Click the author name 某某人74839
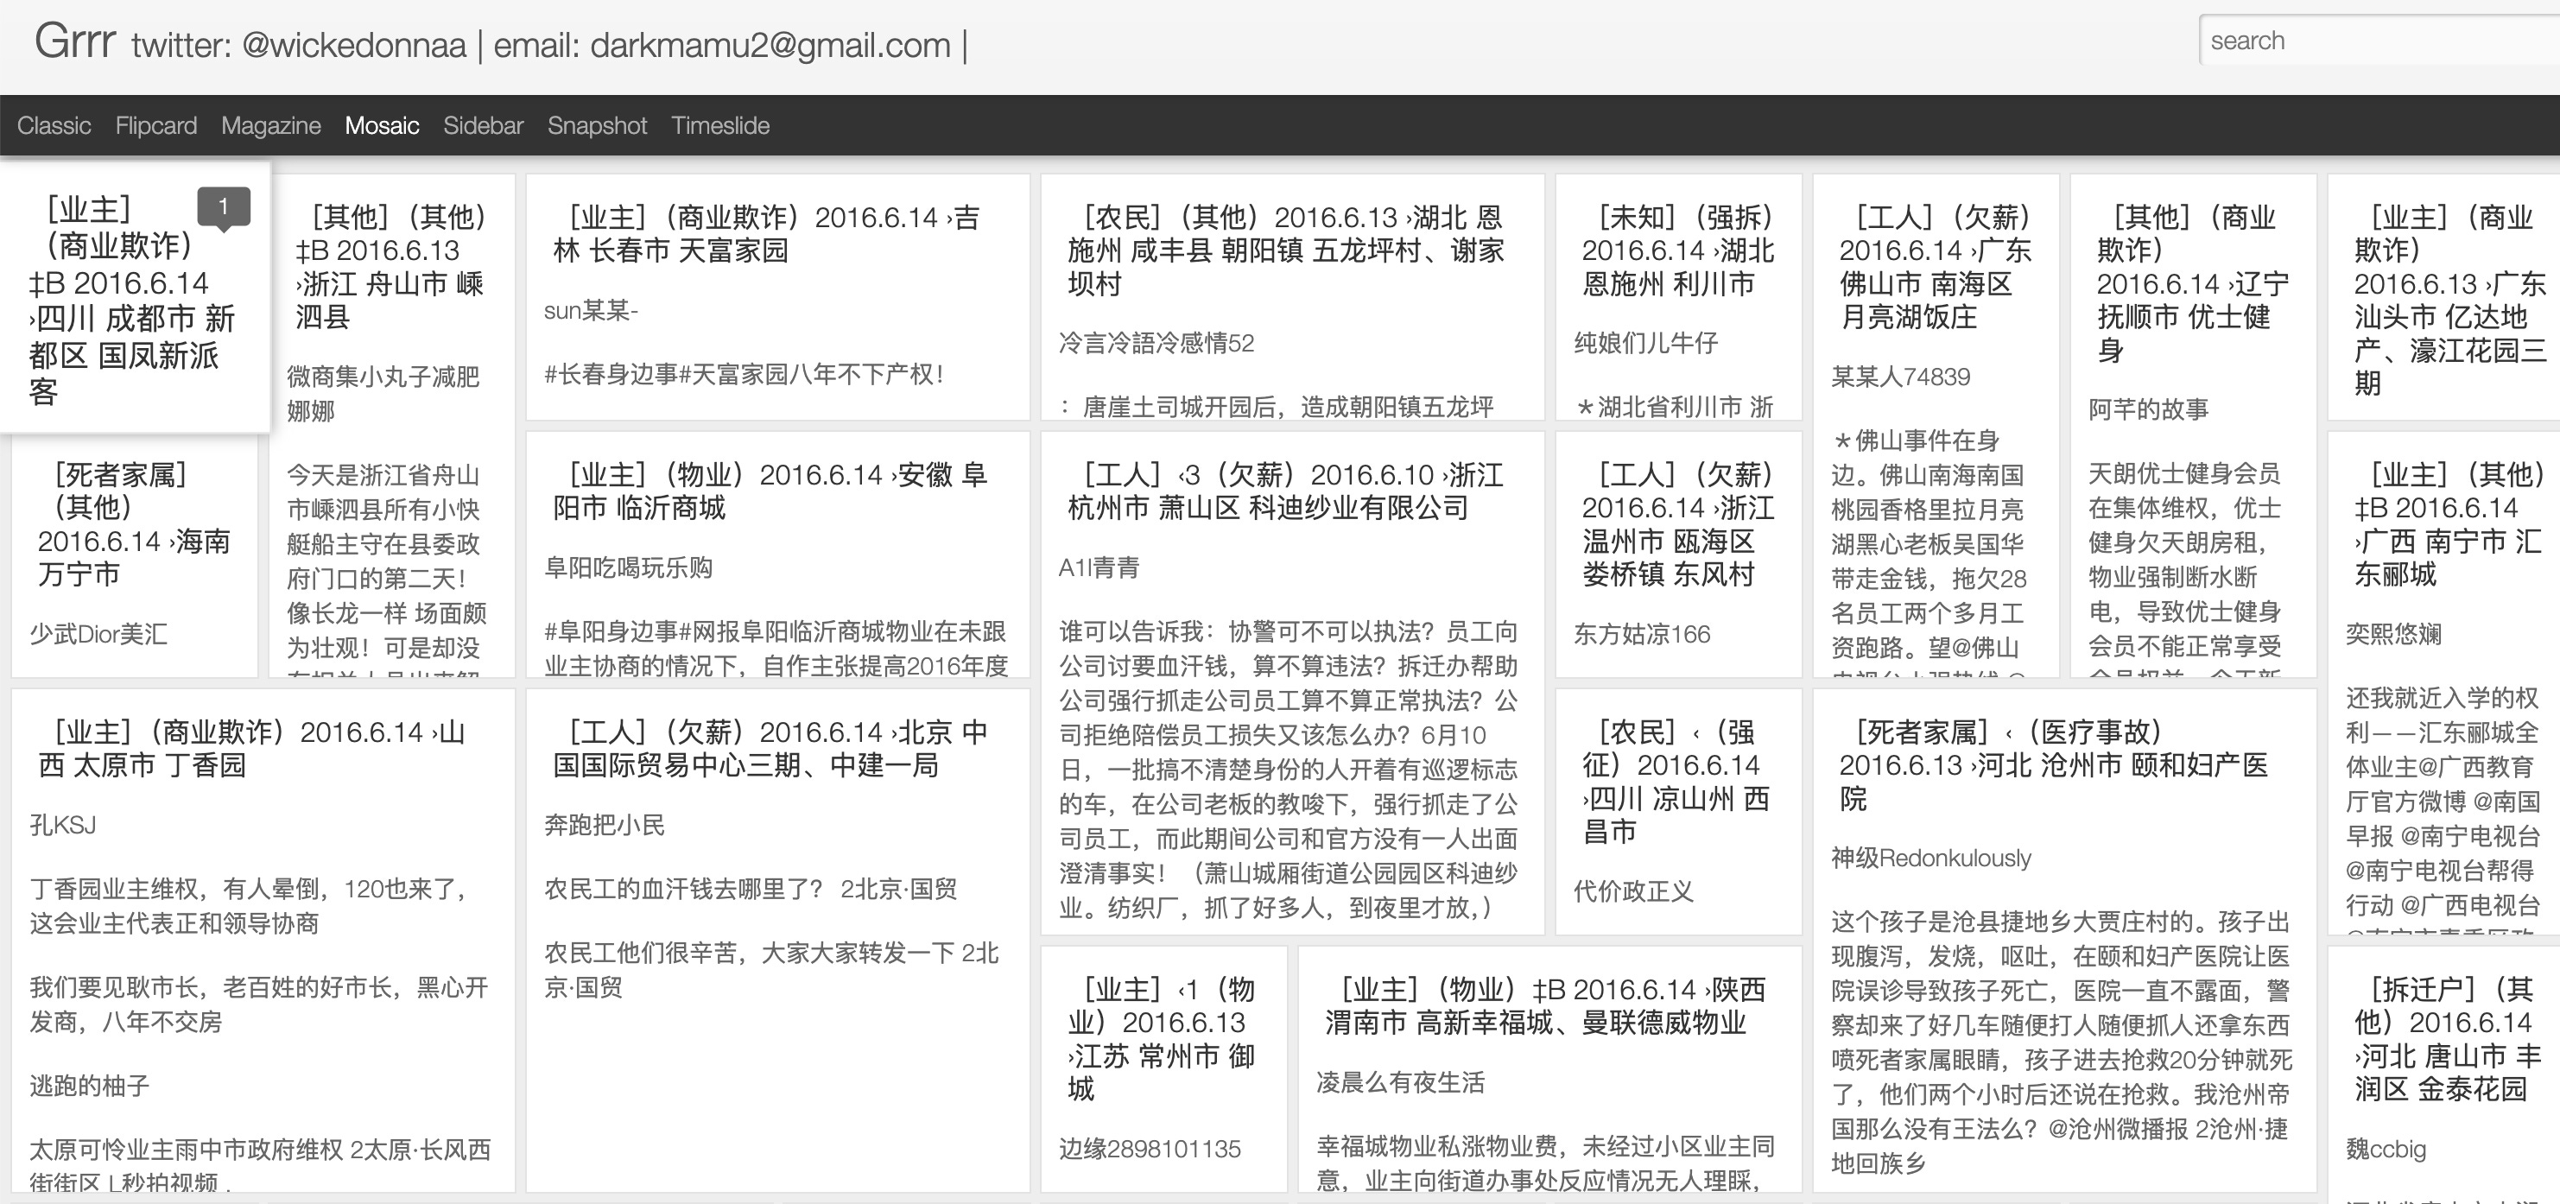The image size is (2560, 1204). click(x=1901, y=377)
